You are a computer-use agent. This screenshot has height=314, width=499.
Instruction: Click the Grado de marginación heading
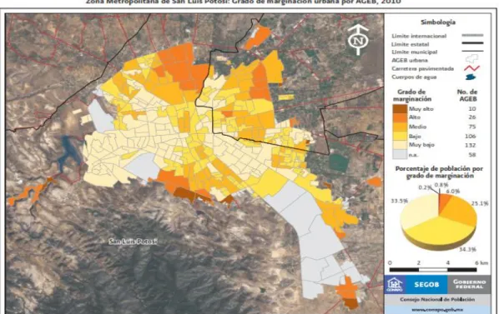412,95
